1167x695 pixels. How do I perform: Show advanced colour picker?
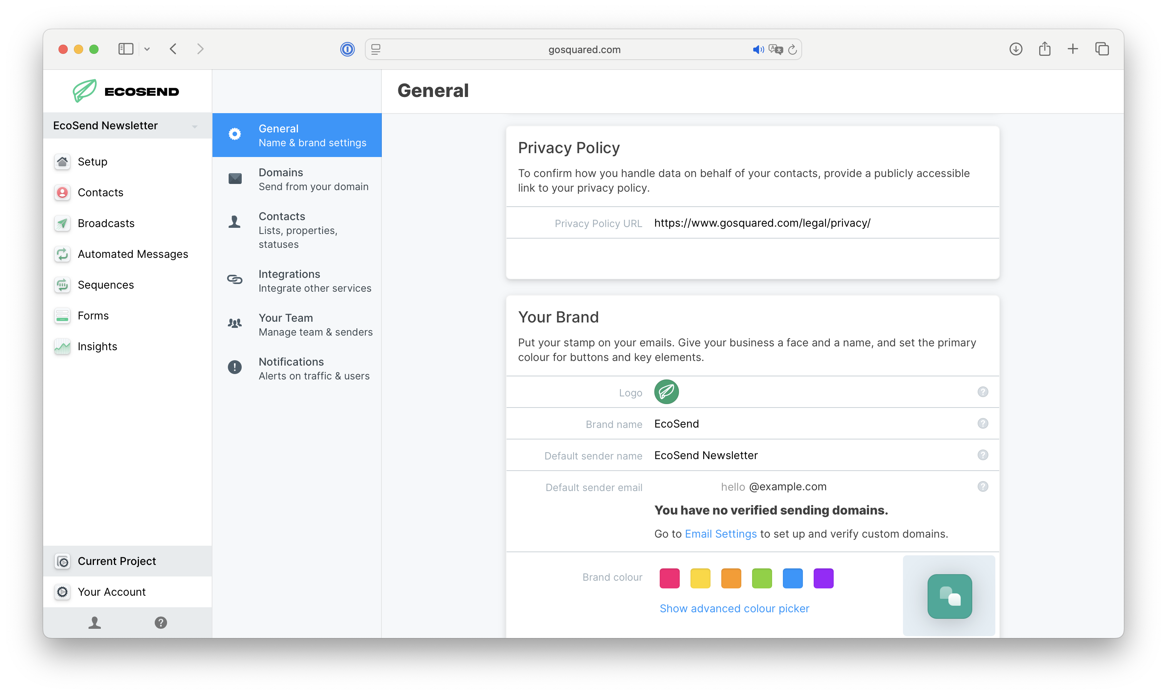point(734,608)
